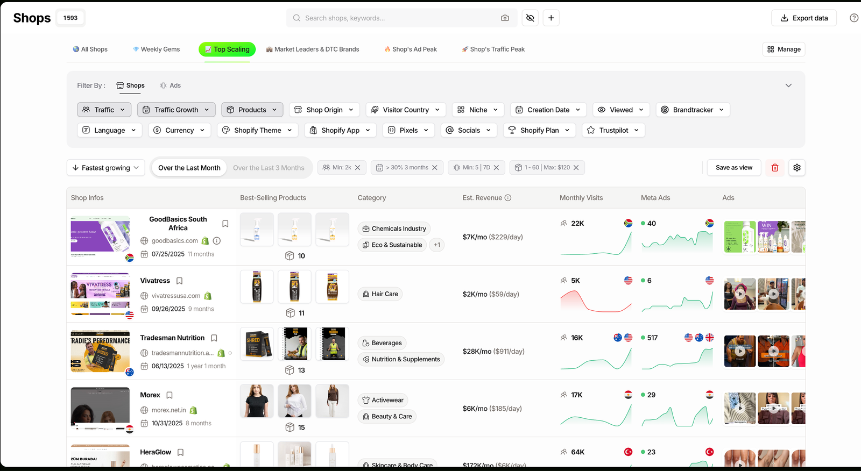Bookmark the HeraGlow shop

point(181,452)
